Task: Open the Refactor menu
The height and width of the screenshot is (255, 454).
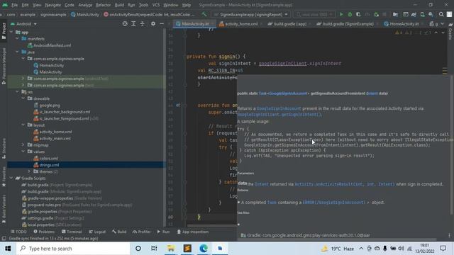Action: point(103,5)
